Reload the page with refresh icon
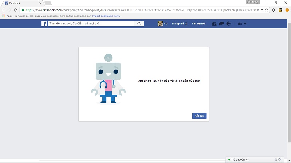Image resolution: width=291 pixels, height=163 pixels. [x=16, y=10]
